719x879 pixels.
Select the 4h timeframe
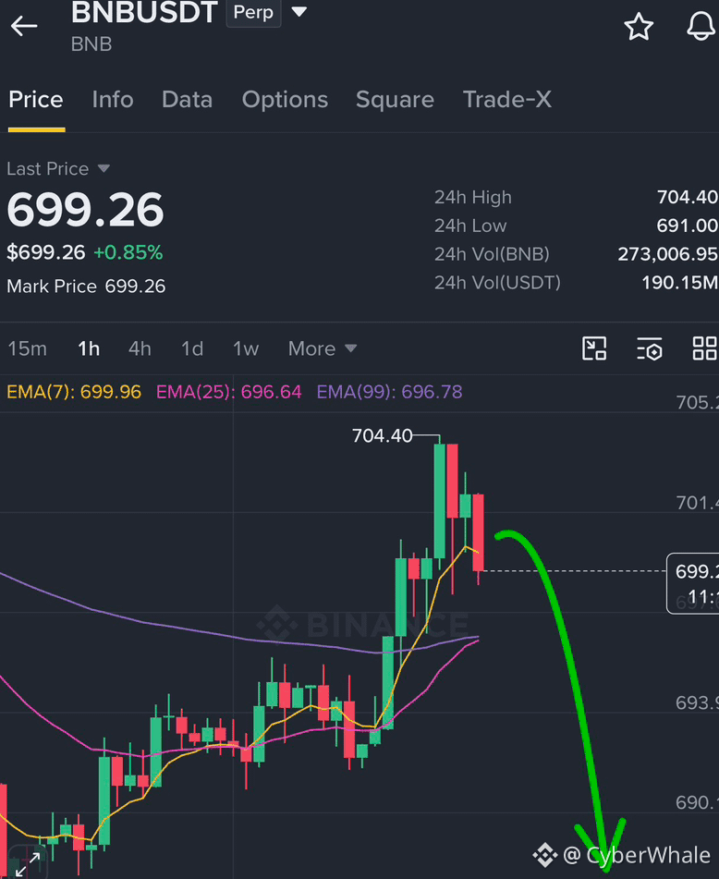[x=140, y=348]
